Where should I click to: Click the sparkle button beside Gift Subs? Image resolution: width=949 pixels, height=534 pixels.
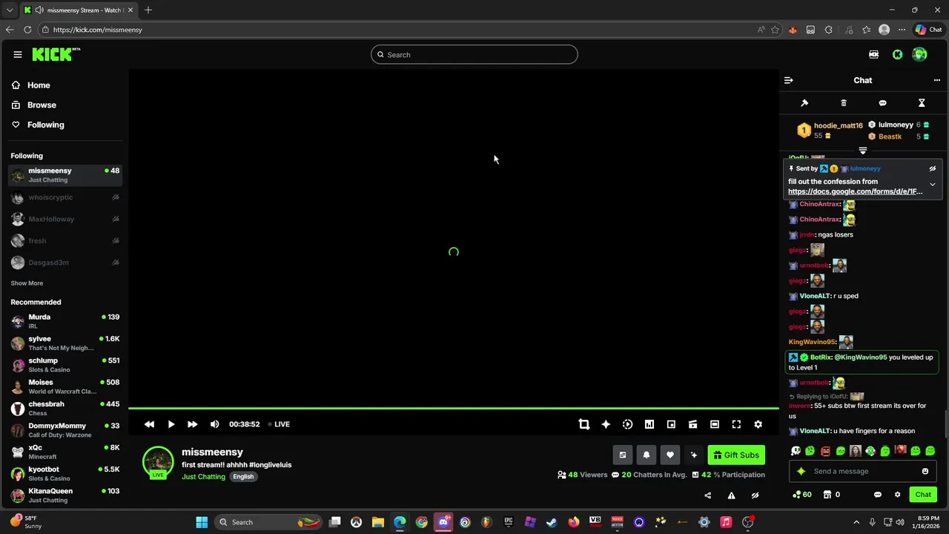point(694,455)
